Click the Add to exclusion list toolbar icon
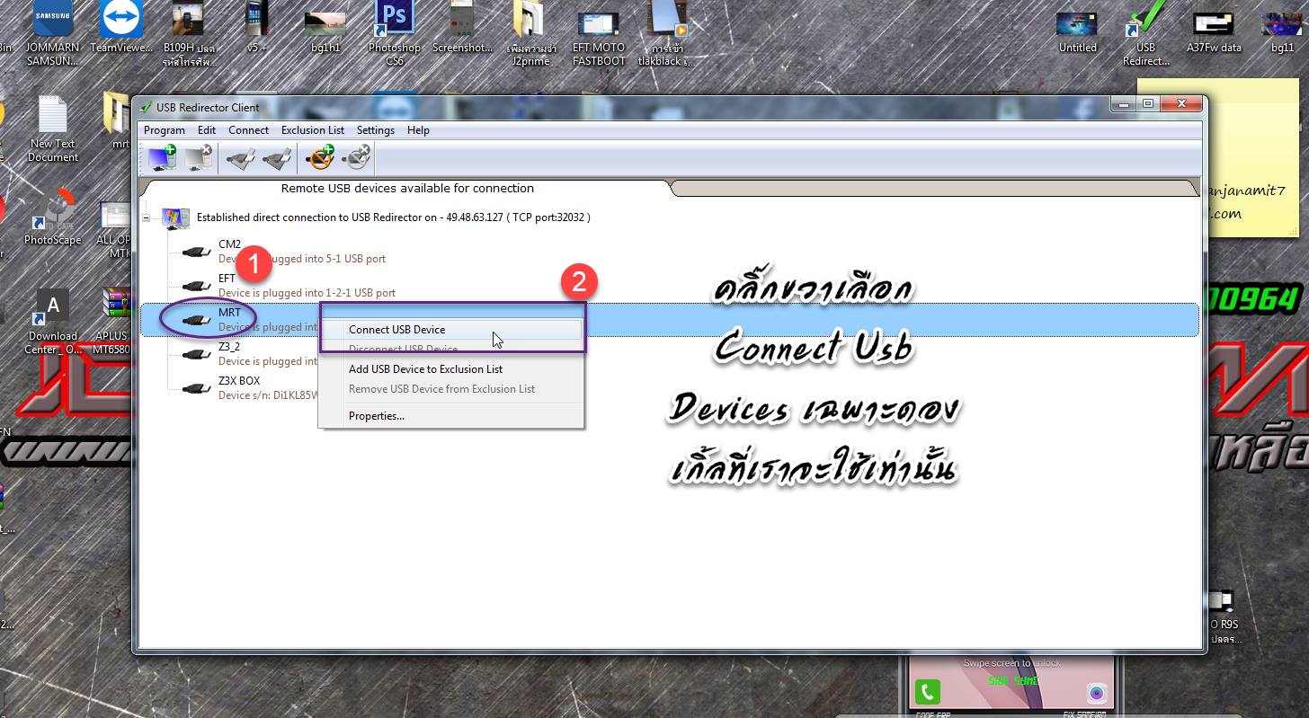Viewport: 1309px width, 718px height. [320, 158]
